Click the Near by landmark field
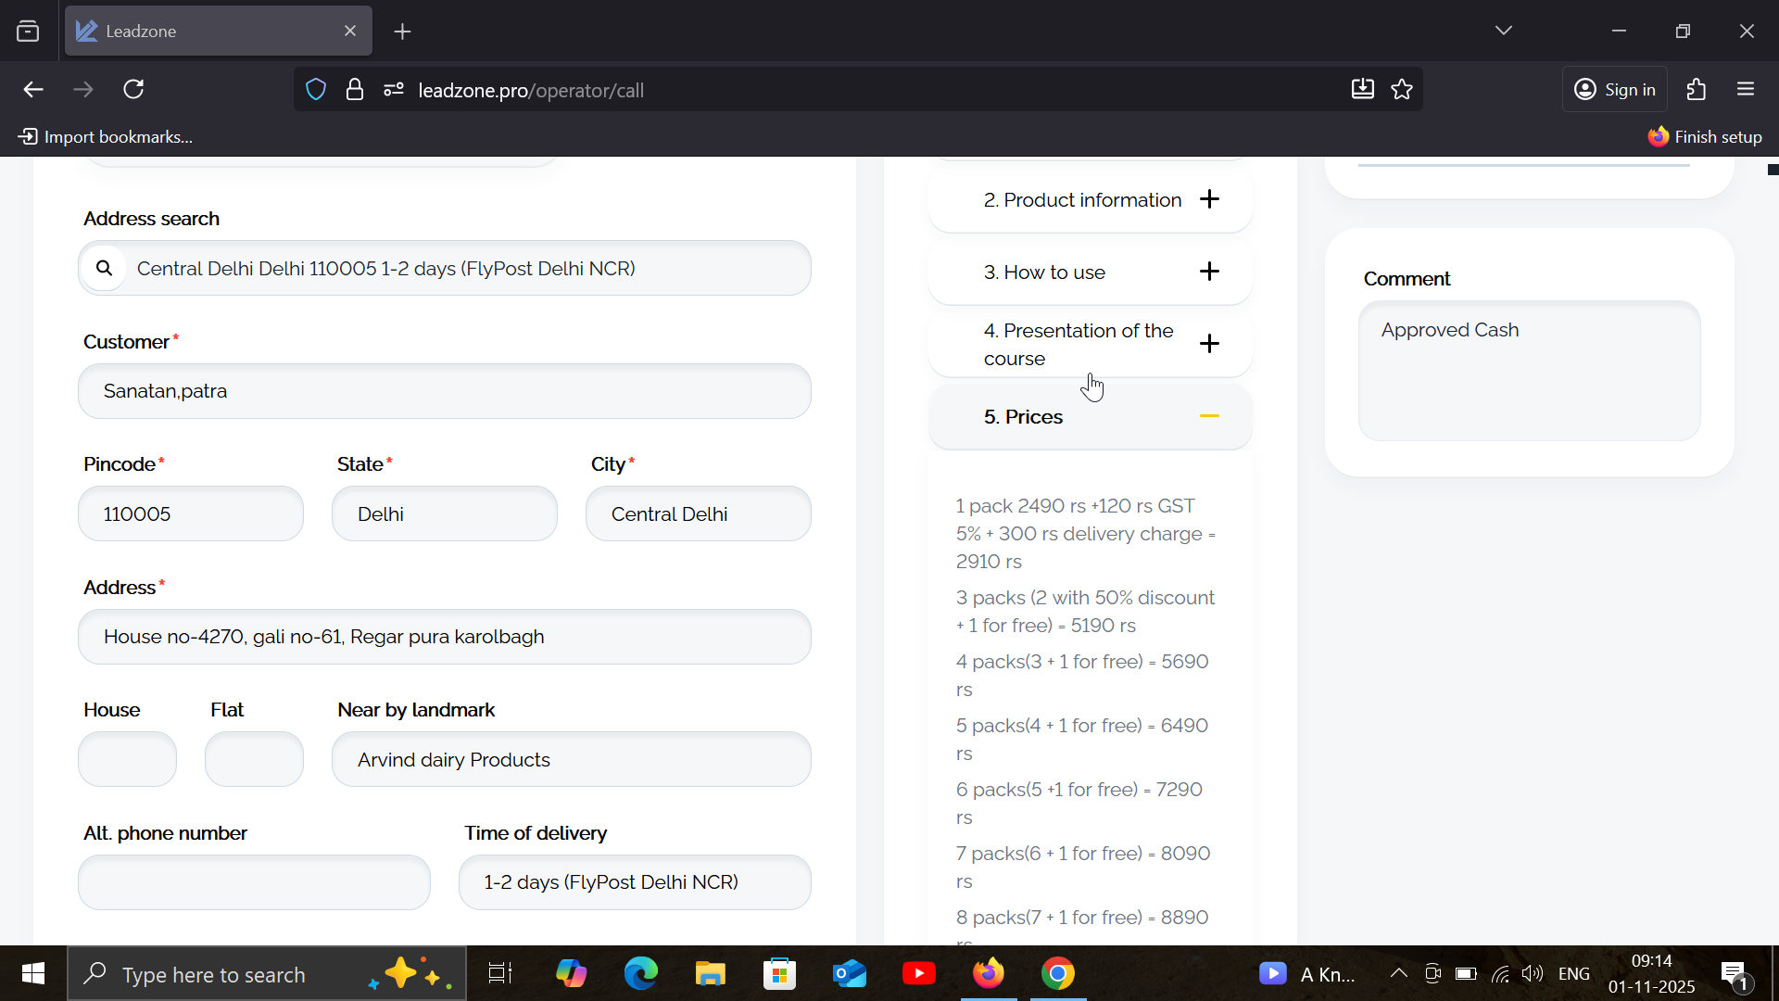Image resolution: width=1779 pixels, height=1001 pixels. click(x=571, y=760)
